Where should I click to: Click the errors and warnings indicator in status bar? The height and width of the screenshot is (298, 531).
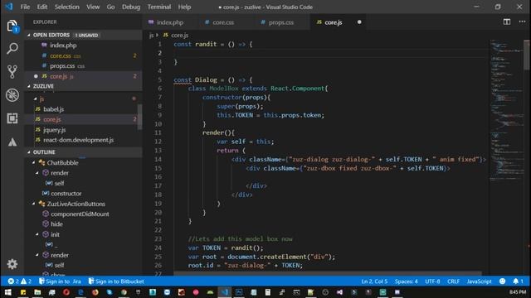click(20, 281)
